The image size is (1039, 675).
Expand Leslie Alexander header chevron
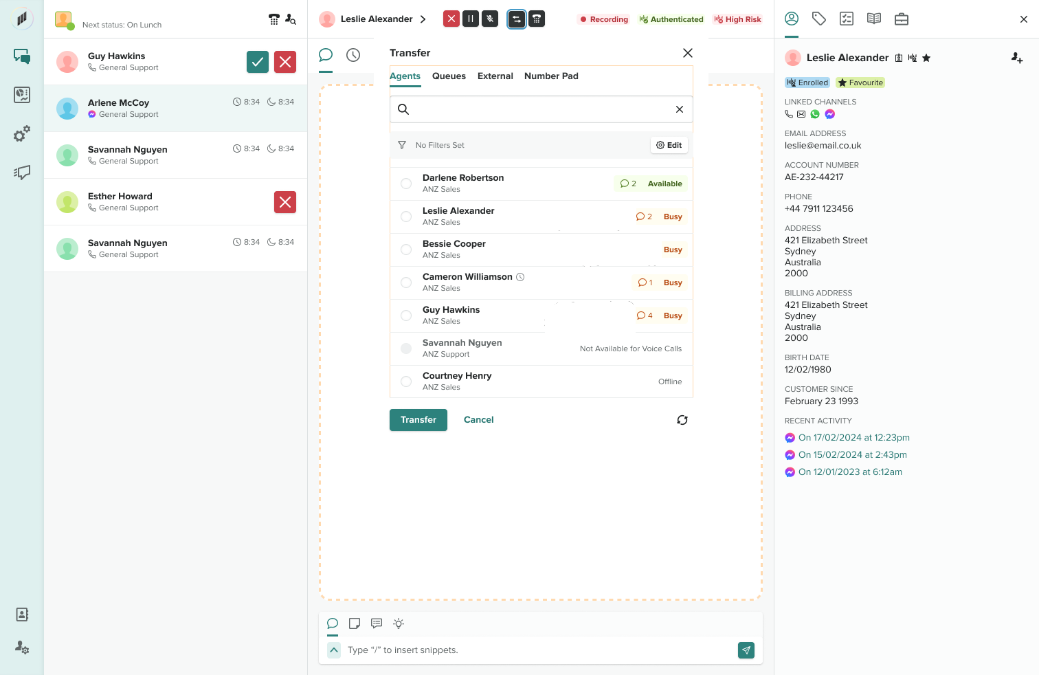[x=423, y=19]
